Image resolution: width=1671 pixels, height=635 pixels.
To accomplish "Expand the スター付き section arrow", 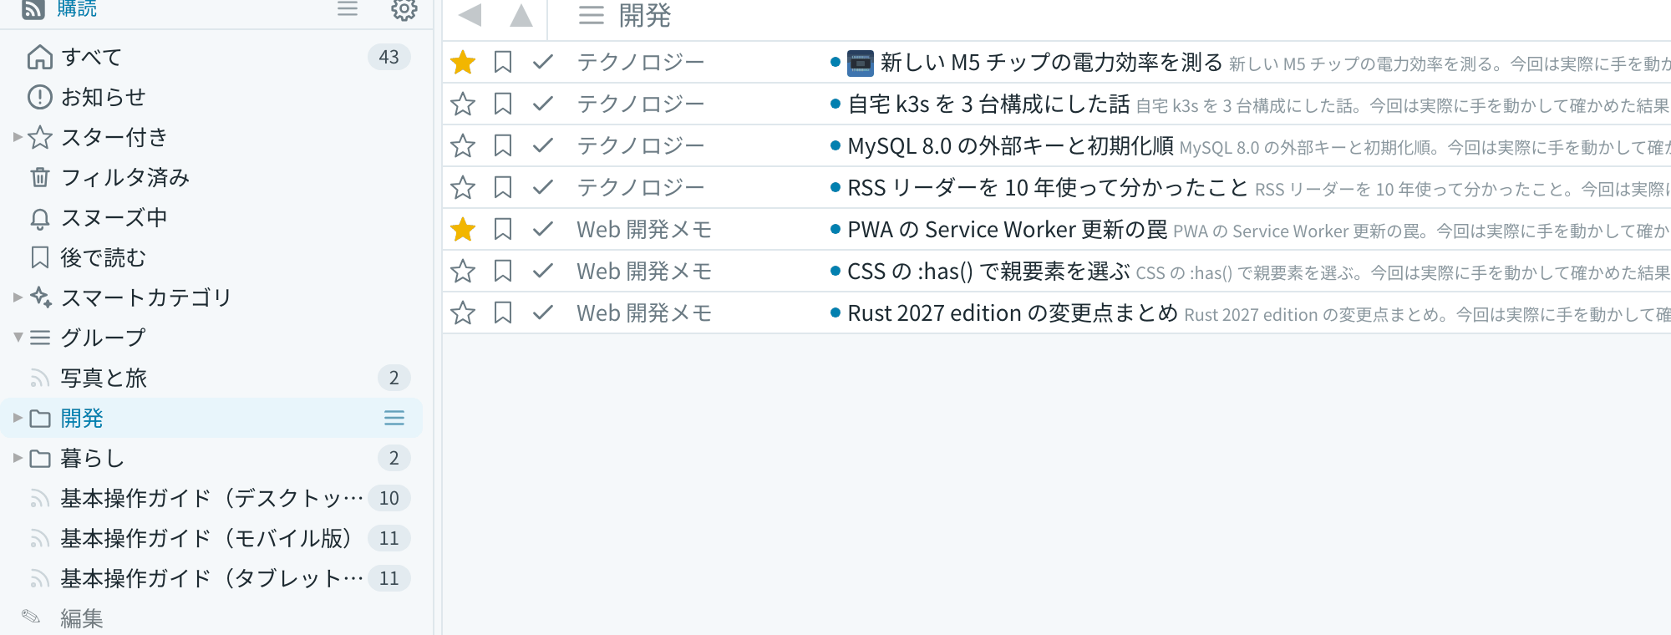I will coord(18,137).
